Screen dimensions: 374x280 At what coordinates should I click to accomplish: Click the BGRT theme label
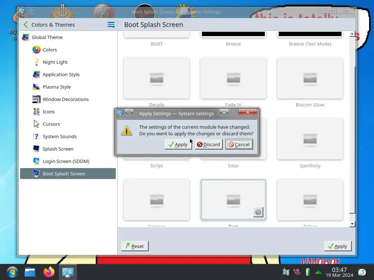click(x=157, y=44)
